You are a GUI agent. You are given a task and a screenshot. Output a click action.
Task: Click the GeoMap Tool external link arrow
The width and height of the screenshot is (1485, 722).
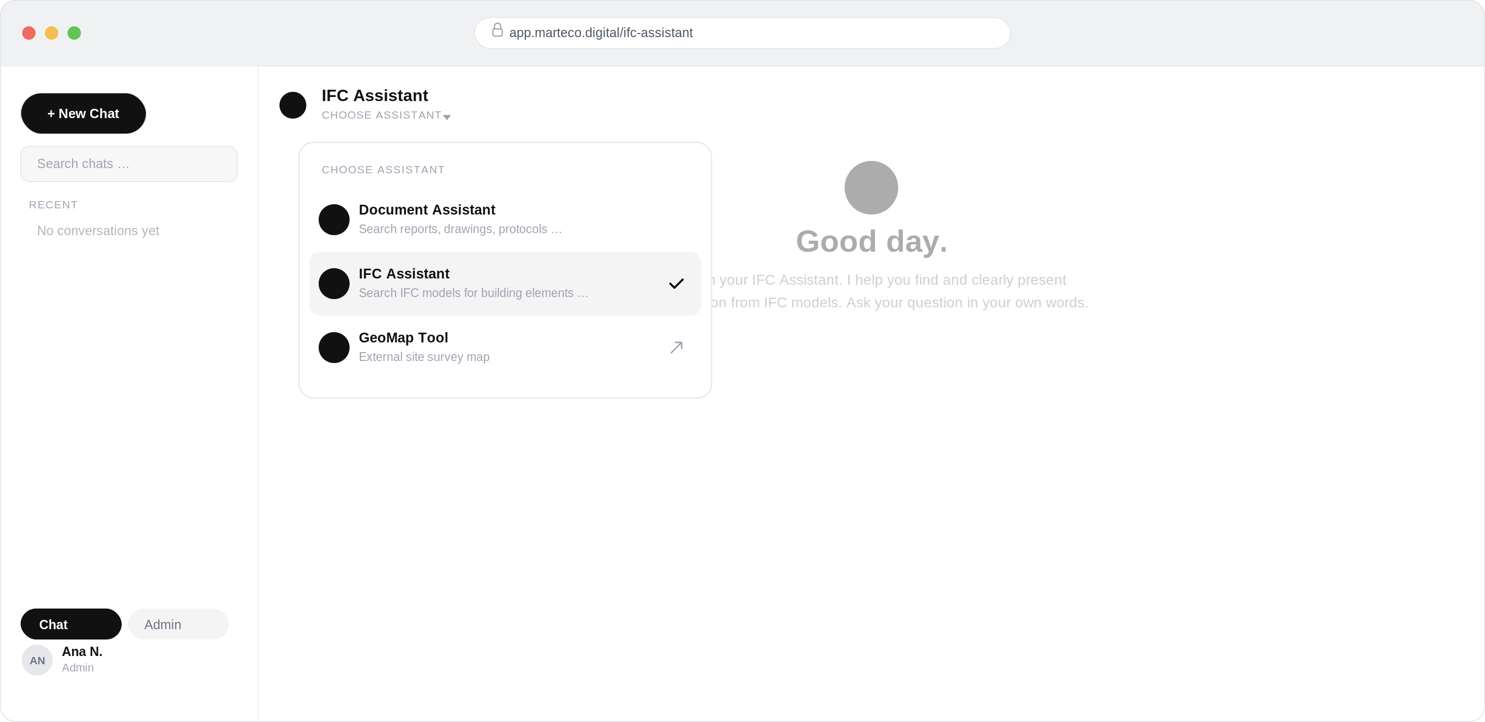(x=676, y=347)
